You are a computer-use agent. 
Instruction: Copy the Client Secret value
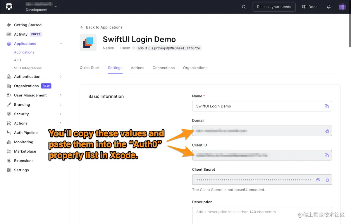coord(327,180)
